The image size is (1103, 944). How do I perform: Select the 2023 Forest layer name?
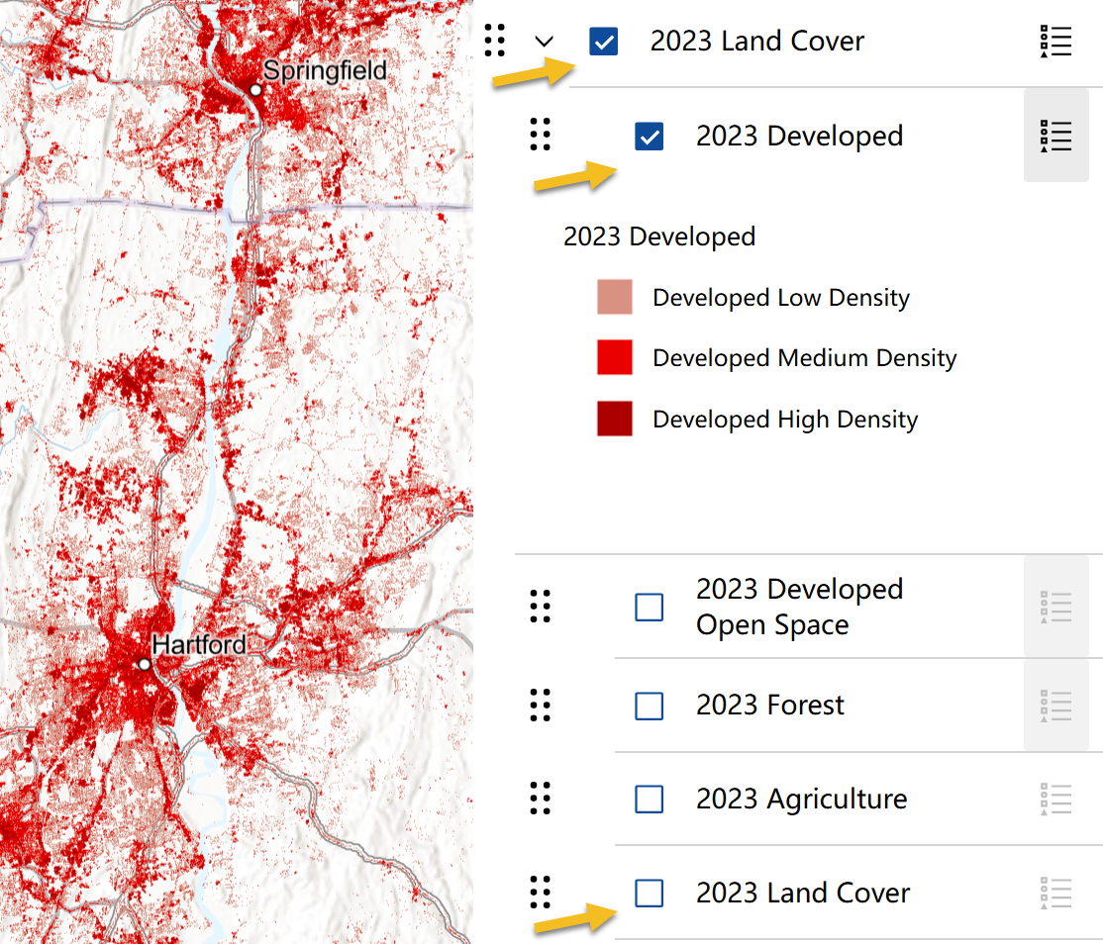pyautogui.click(x=769, y=706)
